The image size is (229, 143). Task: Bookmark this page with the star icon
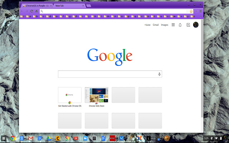pos(191,11)
